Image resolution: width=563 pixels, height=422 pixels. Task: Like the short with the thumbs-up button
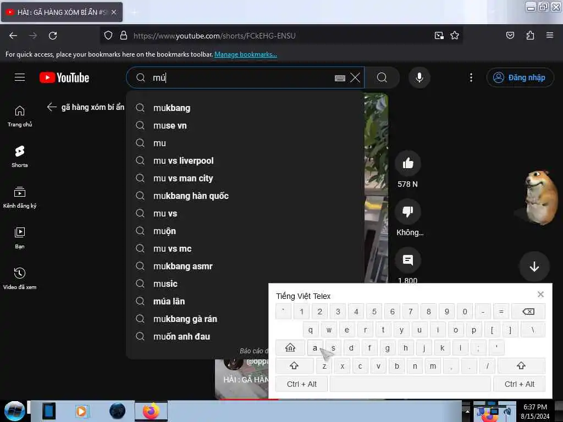pos(408,163)
